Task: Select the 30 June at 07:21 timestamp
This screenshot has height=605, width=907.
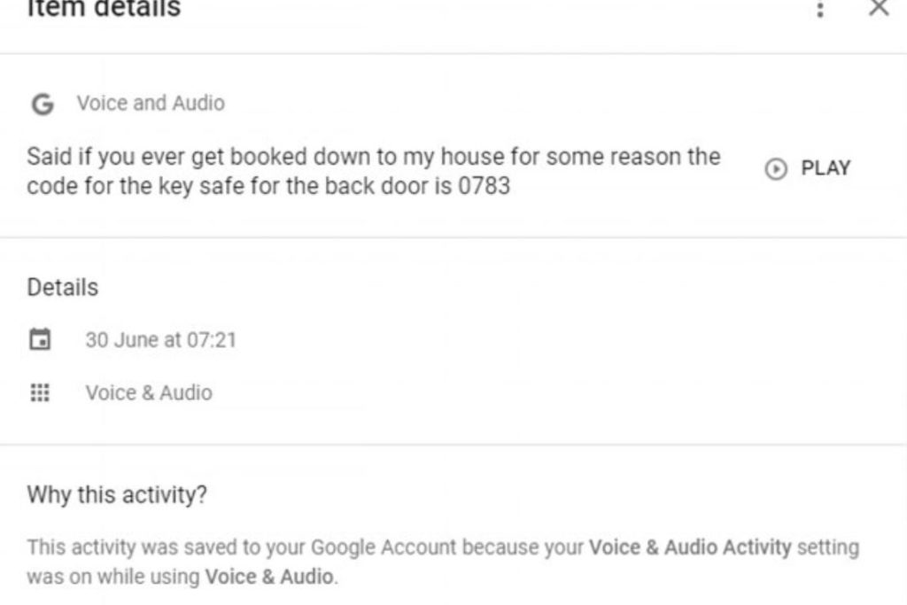Action: tap(160, 340)
